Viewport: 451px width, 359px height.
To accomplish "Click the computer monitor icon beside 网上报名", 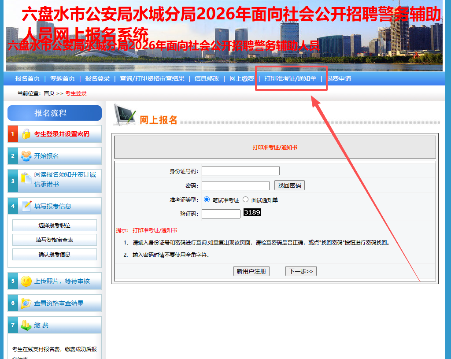I will pyautogui.click(x=124, y=115).
